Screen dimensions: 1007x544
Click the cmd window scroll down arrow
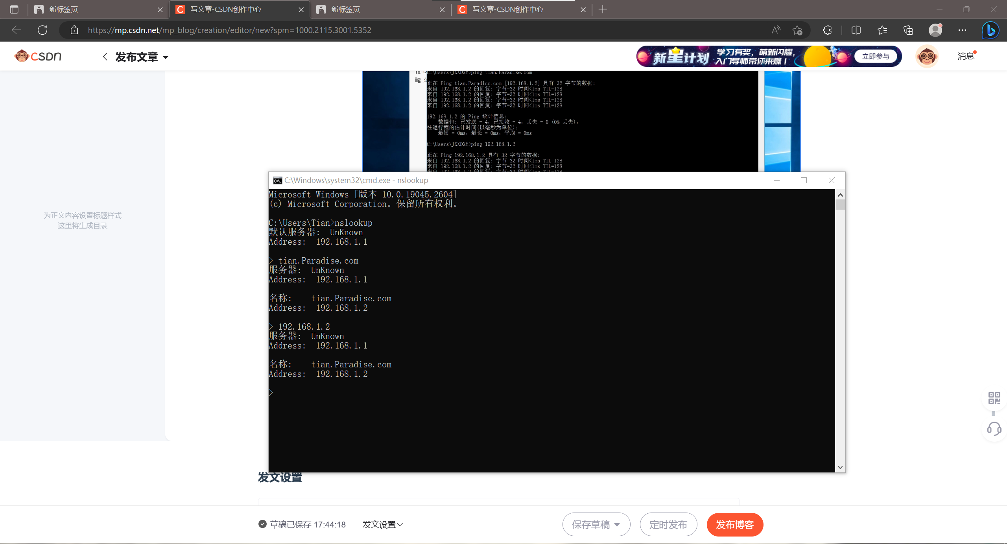tap(840, 467)
